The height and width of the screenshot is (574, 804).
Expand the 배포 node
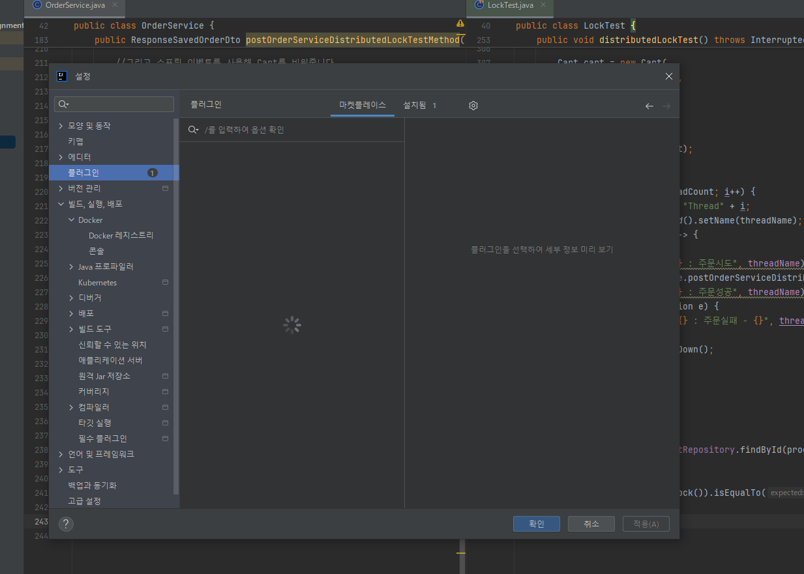(71, 313)
